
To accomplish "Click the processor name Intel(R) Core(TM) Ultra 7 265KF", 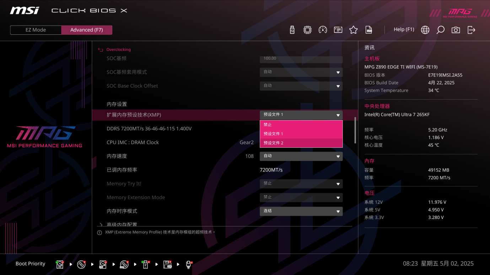I will coord(397,115).
